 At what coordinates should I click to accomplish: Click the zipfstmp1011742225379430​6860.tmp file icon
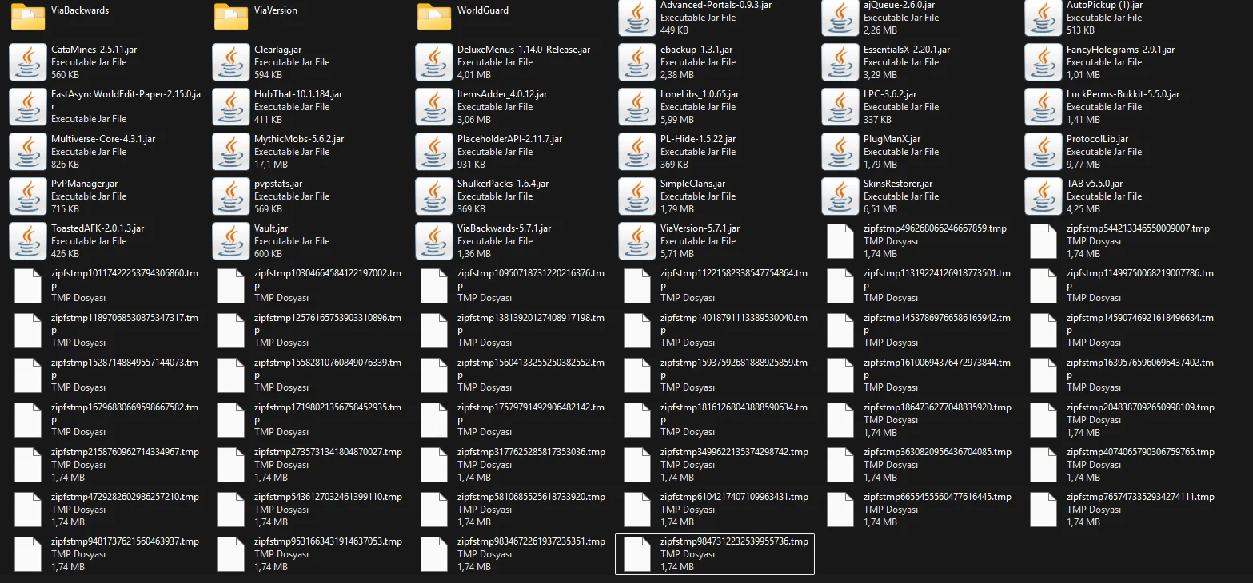28,286
